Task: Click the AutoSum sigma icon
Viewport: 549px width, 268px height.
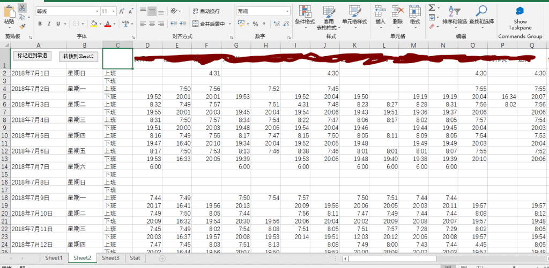Action: (432, 7)
